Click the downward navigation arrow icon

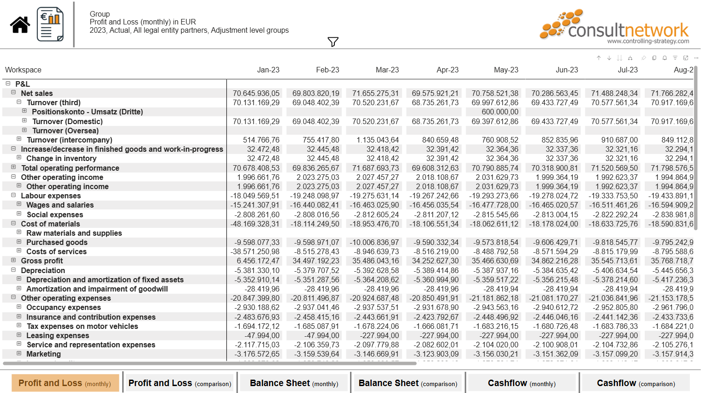609,58
